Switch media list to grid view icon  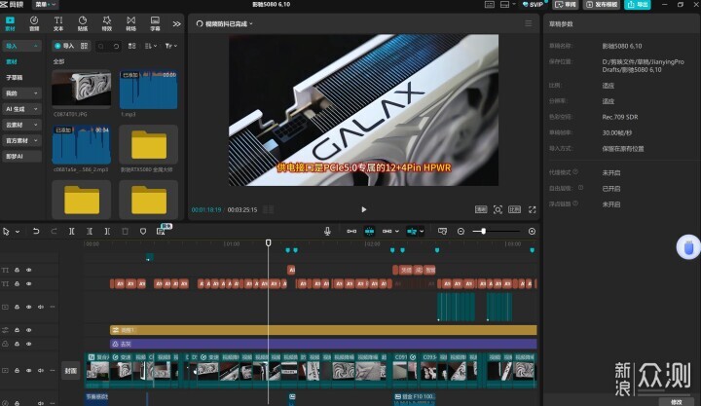pos(131,46)
